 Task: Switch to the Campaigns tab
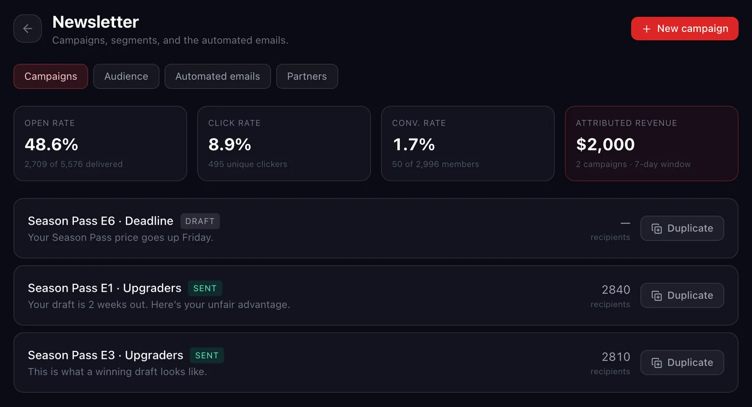pos(51,76)
